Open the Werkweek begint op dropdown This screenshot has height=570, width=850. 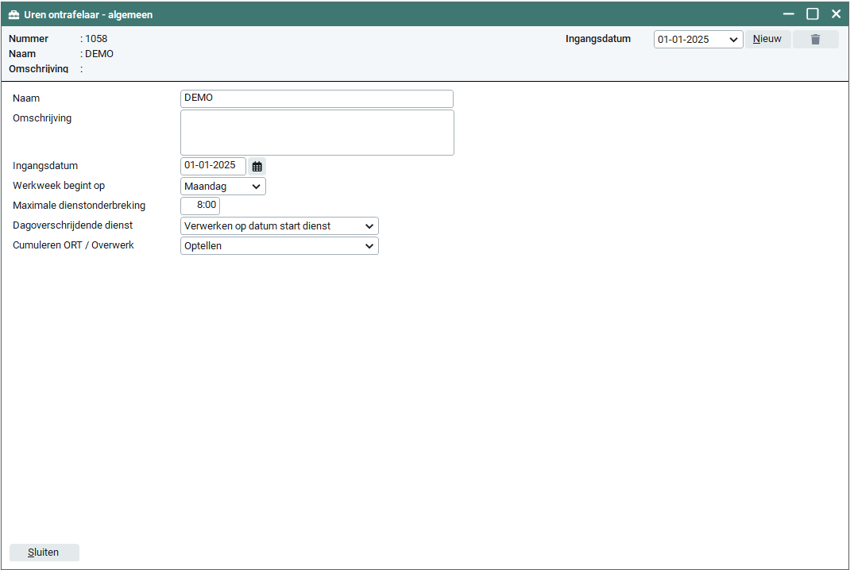point(223,187)
